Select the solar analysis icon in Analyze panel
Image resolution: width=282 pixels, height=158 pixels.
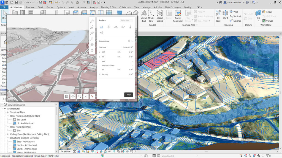(109, 27)
